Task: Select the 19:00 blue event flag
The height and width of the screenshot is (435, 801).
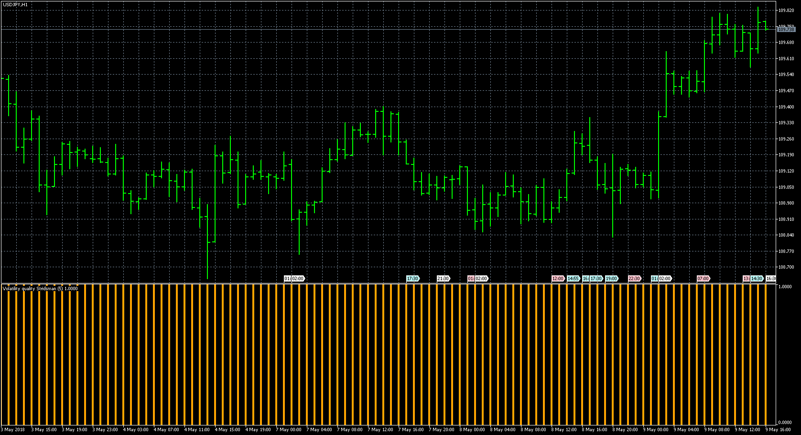Action: tap(611, 279)
